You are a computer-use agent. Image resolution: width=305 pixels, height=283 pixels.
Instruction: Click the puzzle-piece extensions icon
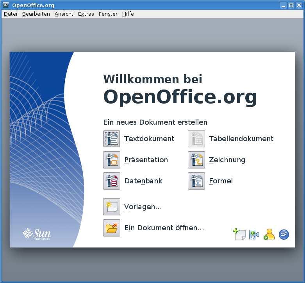coord(254,235)
